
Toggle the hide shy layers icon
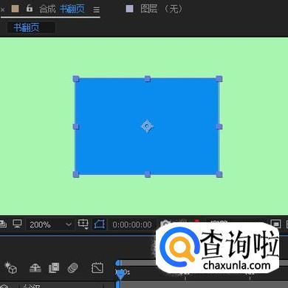(x=35, y=268)
